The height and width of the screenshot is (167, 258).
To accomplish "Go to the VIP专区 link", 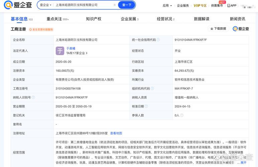I will click(200, 6).
